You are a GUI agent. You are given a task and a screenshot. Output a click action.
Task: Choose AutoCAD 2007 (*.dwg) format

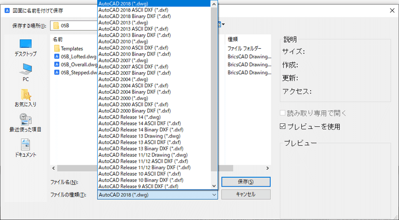[x=154, y=60]
